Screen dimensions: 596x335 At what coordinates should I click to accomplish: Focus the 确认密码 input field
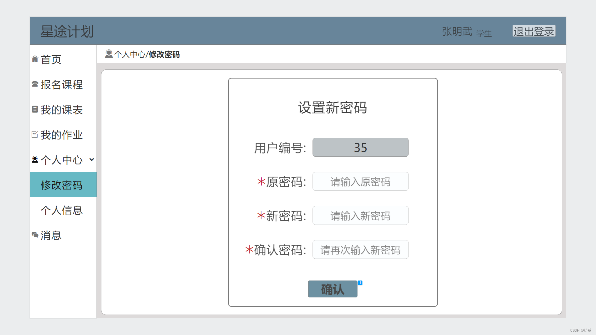tap(360, 250)
